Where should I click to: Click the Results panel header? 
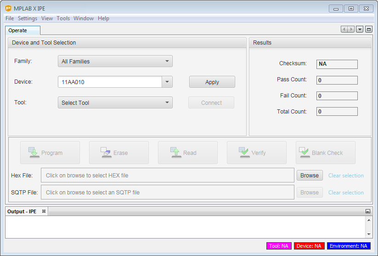pyautogui.click(x=310, y=43)
